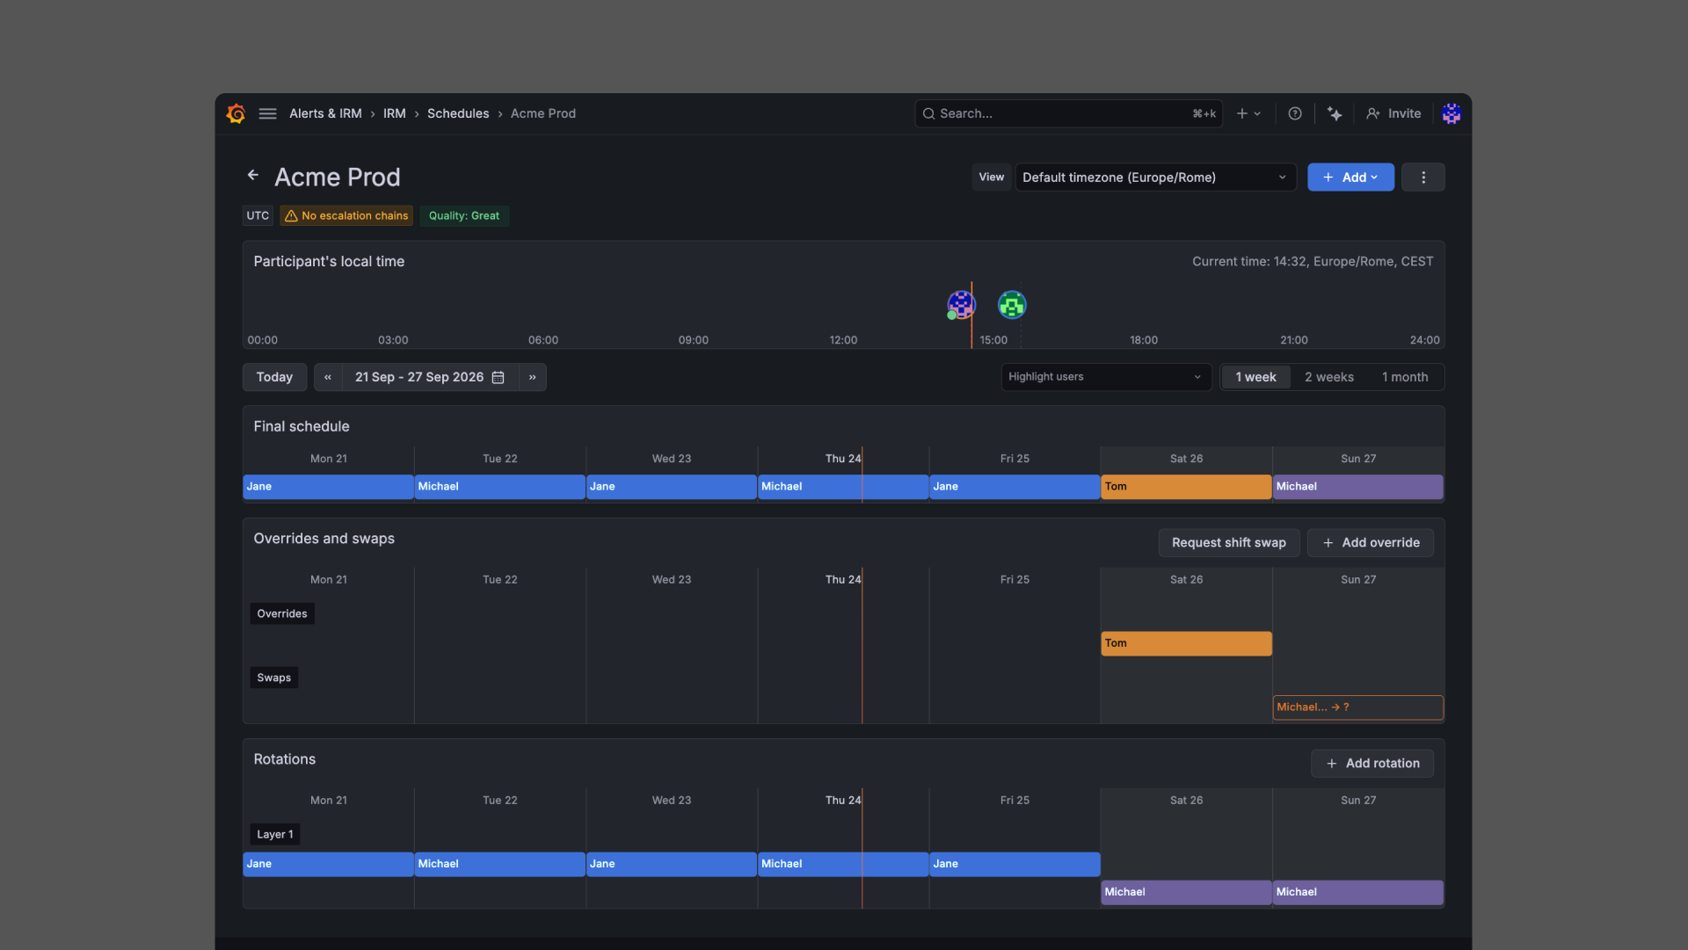Select Michael's purple Sat 26 rotation shift
Screen dimensions: 1688x950
(x=1186, y=892)
